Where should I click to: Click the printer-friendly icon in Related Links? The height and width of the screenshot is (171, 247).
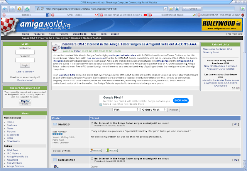(233, 88)
